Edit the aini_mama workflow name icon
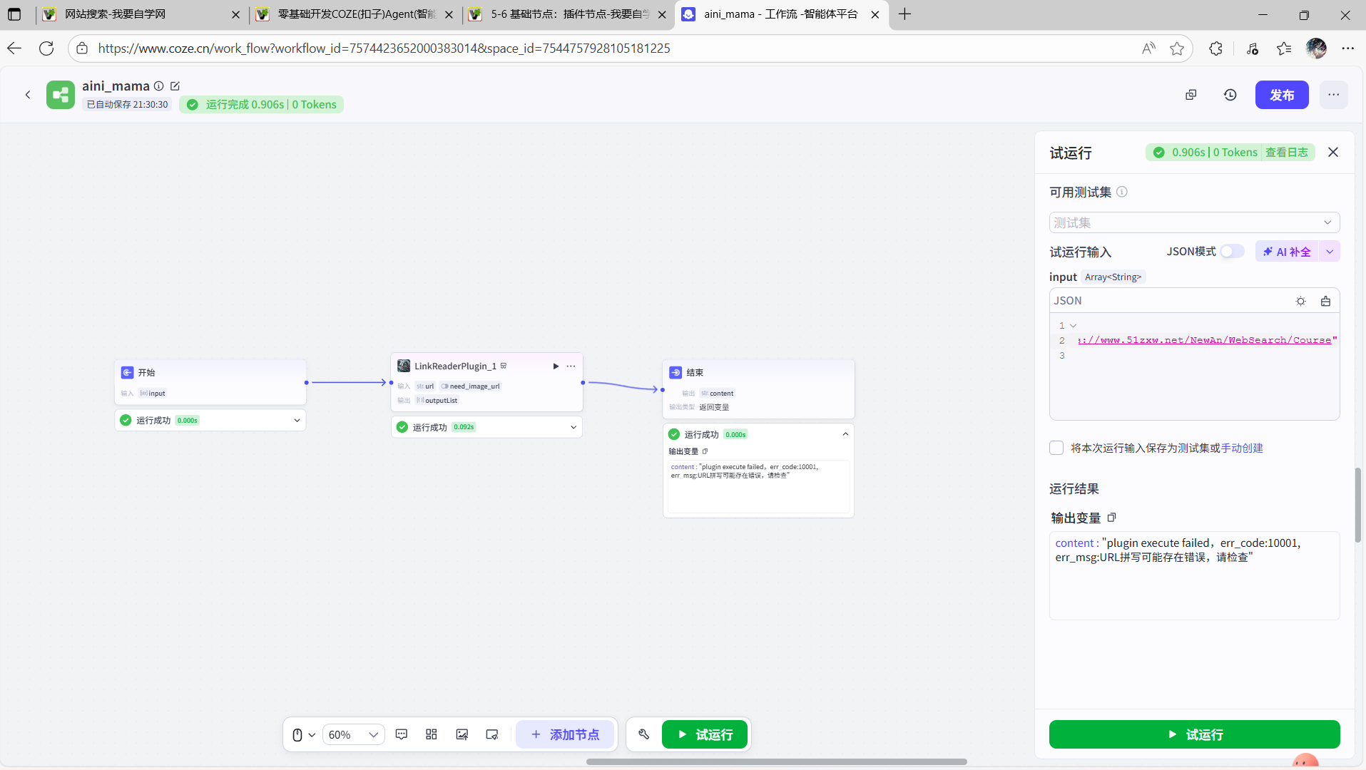The width and height of the screenshot is (1366, 770). pos(175,86)
